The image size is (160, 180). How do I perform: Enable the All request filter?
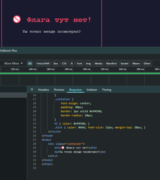[x=30, y=63]
